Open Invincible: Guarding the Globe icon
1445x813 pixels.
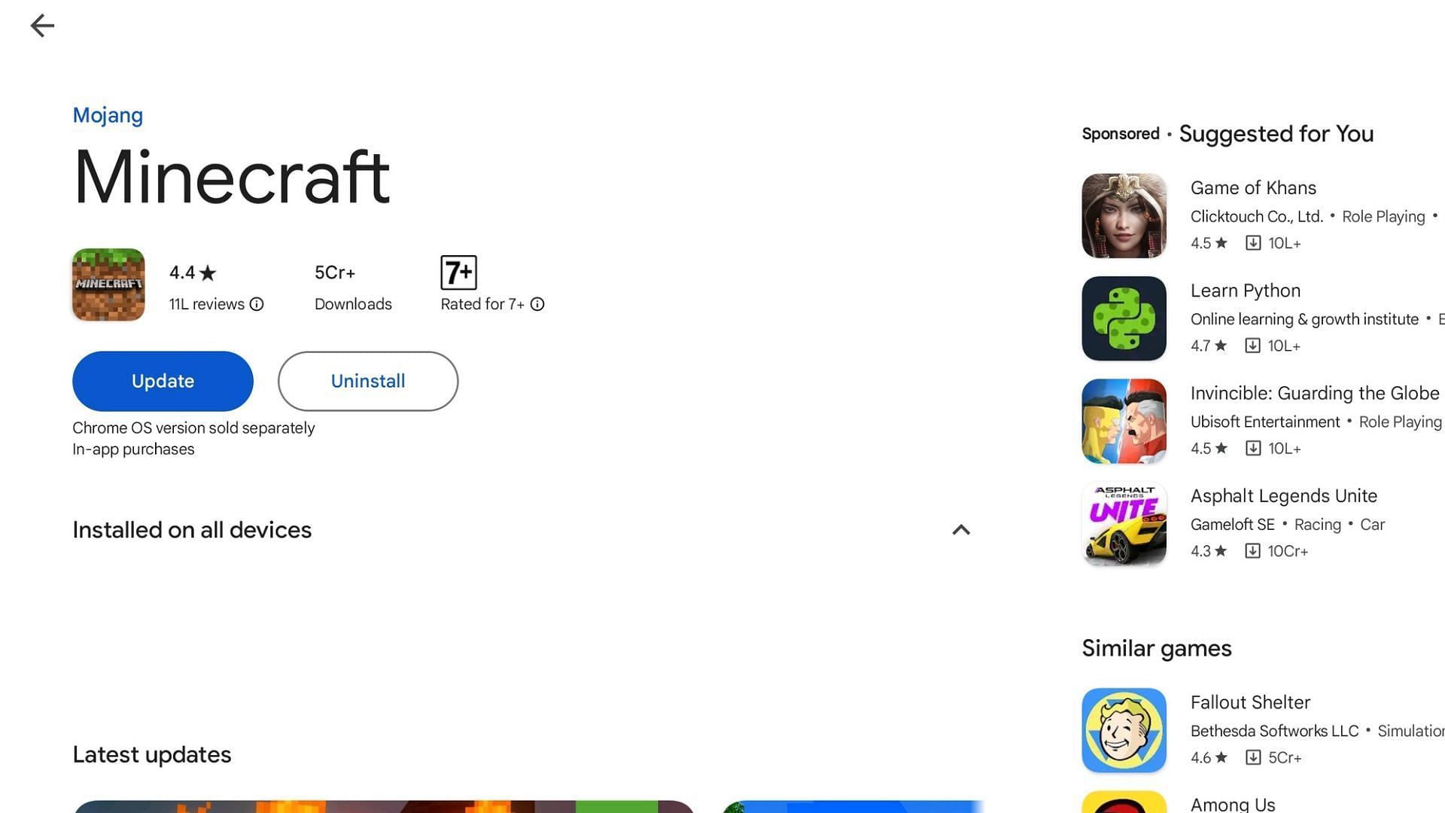1124,421
